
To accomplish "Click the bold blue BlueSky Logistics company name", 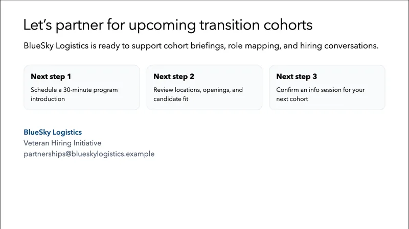I will click(x=53, y=132).
